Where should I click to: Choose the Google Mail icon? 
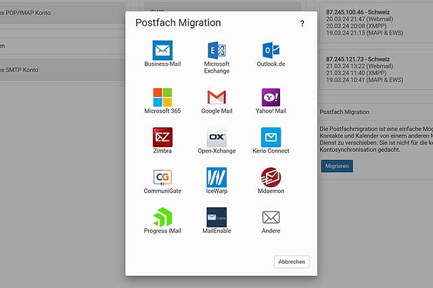[216, 98]
